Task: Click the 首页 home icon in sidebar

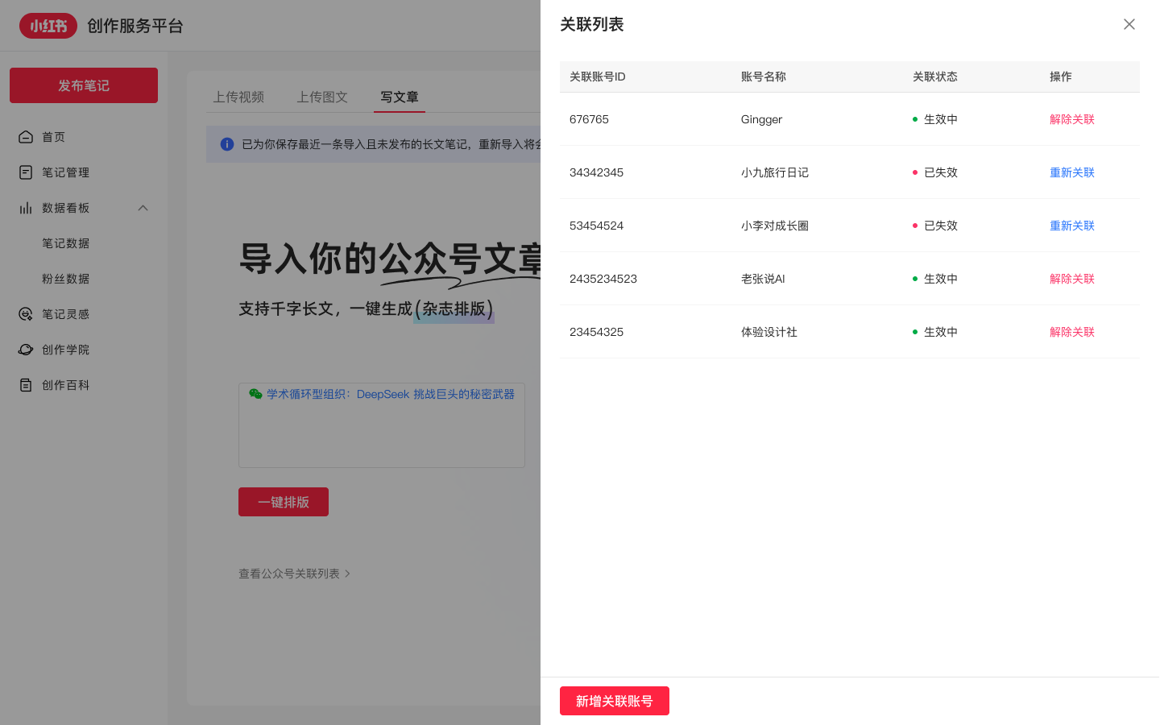Action: pos(26,137)
